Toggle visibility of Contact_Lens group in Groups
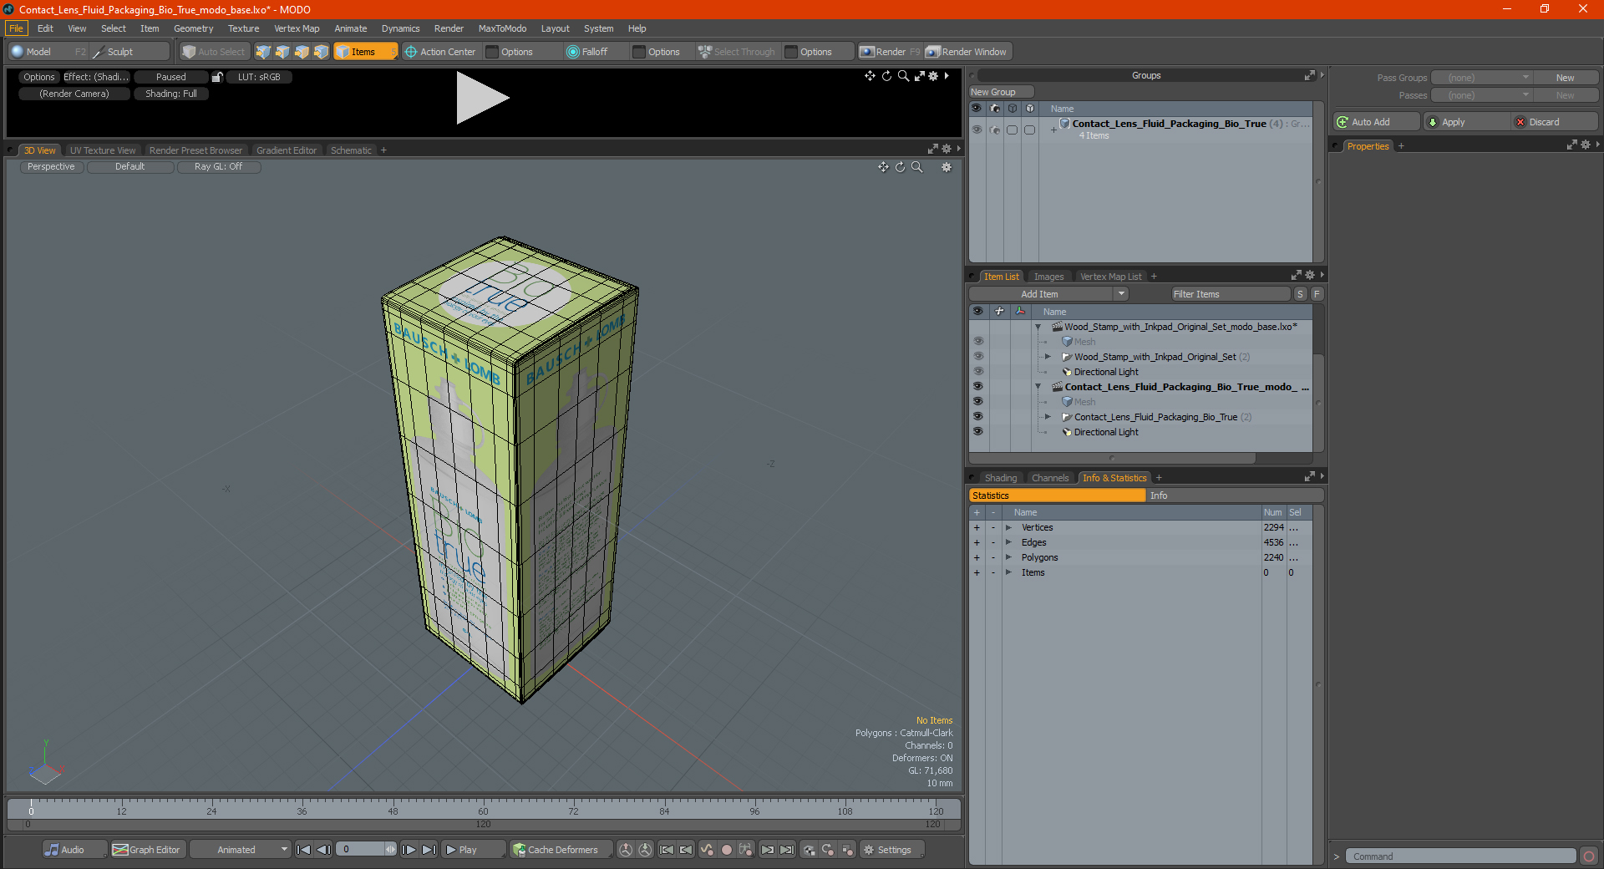 click(x=977, y=130)
